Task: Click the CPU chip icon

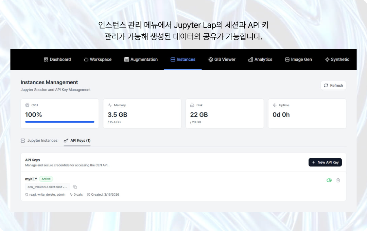Action: [27, 105]
